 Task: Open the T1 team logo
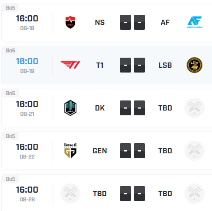[70, 65]
